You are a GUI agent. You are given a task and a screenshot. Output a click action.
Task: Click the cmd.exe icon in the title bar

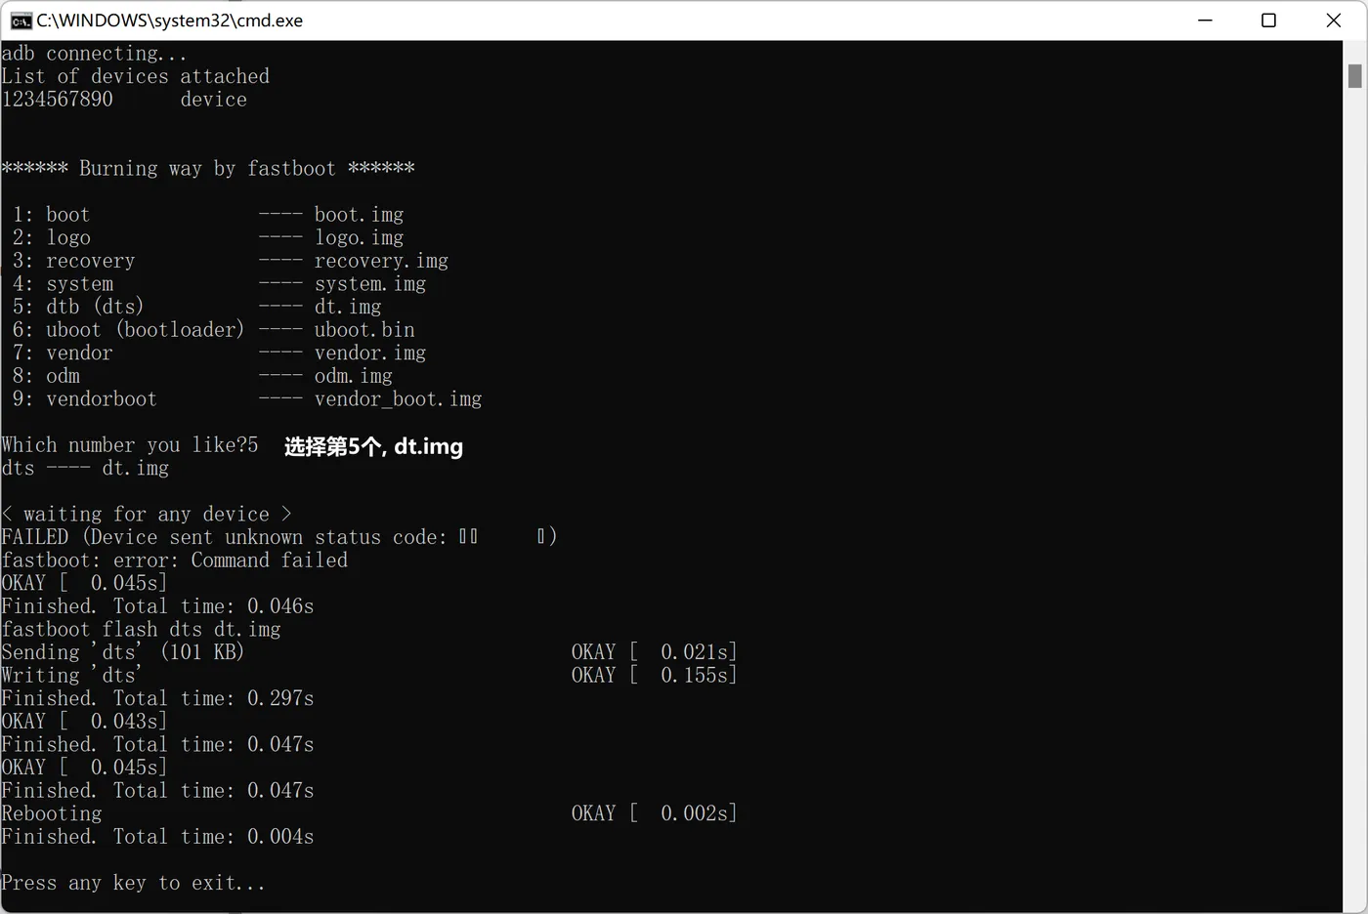21,21
